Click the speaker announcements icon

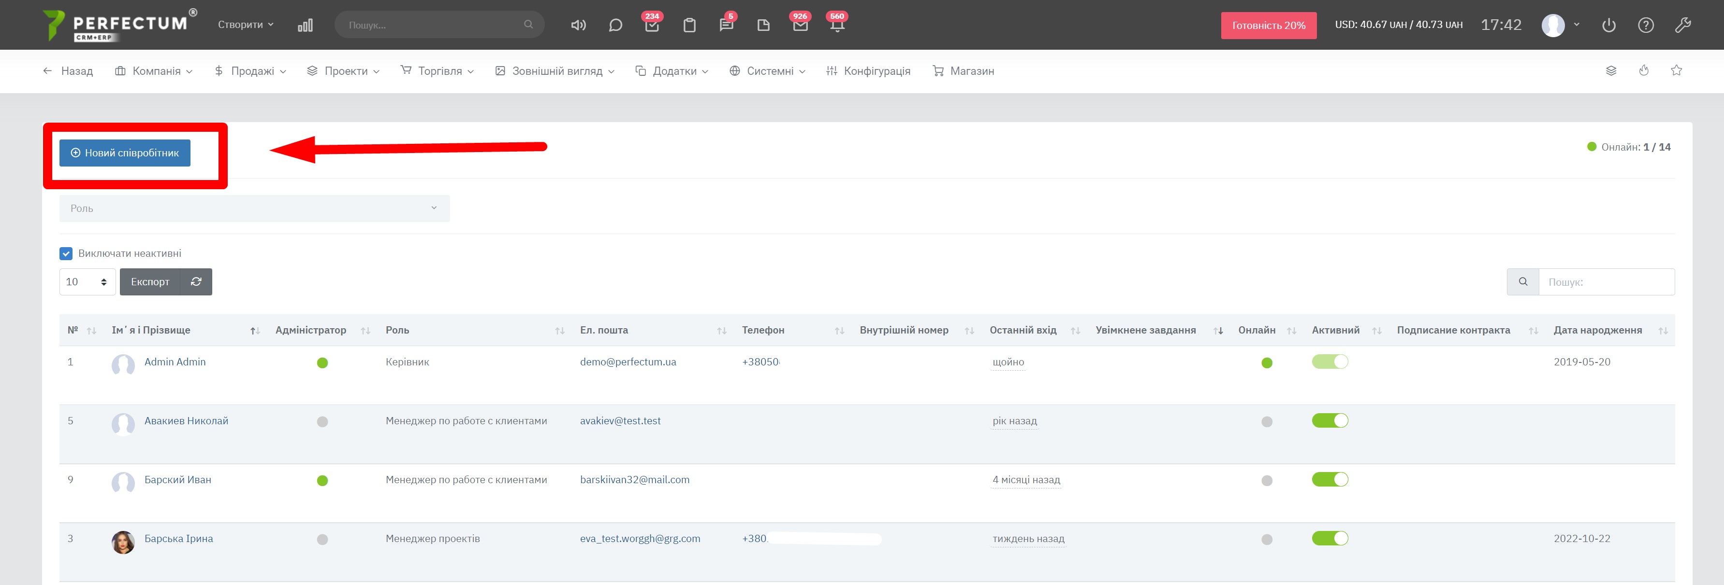pos(578,26)
